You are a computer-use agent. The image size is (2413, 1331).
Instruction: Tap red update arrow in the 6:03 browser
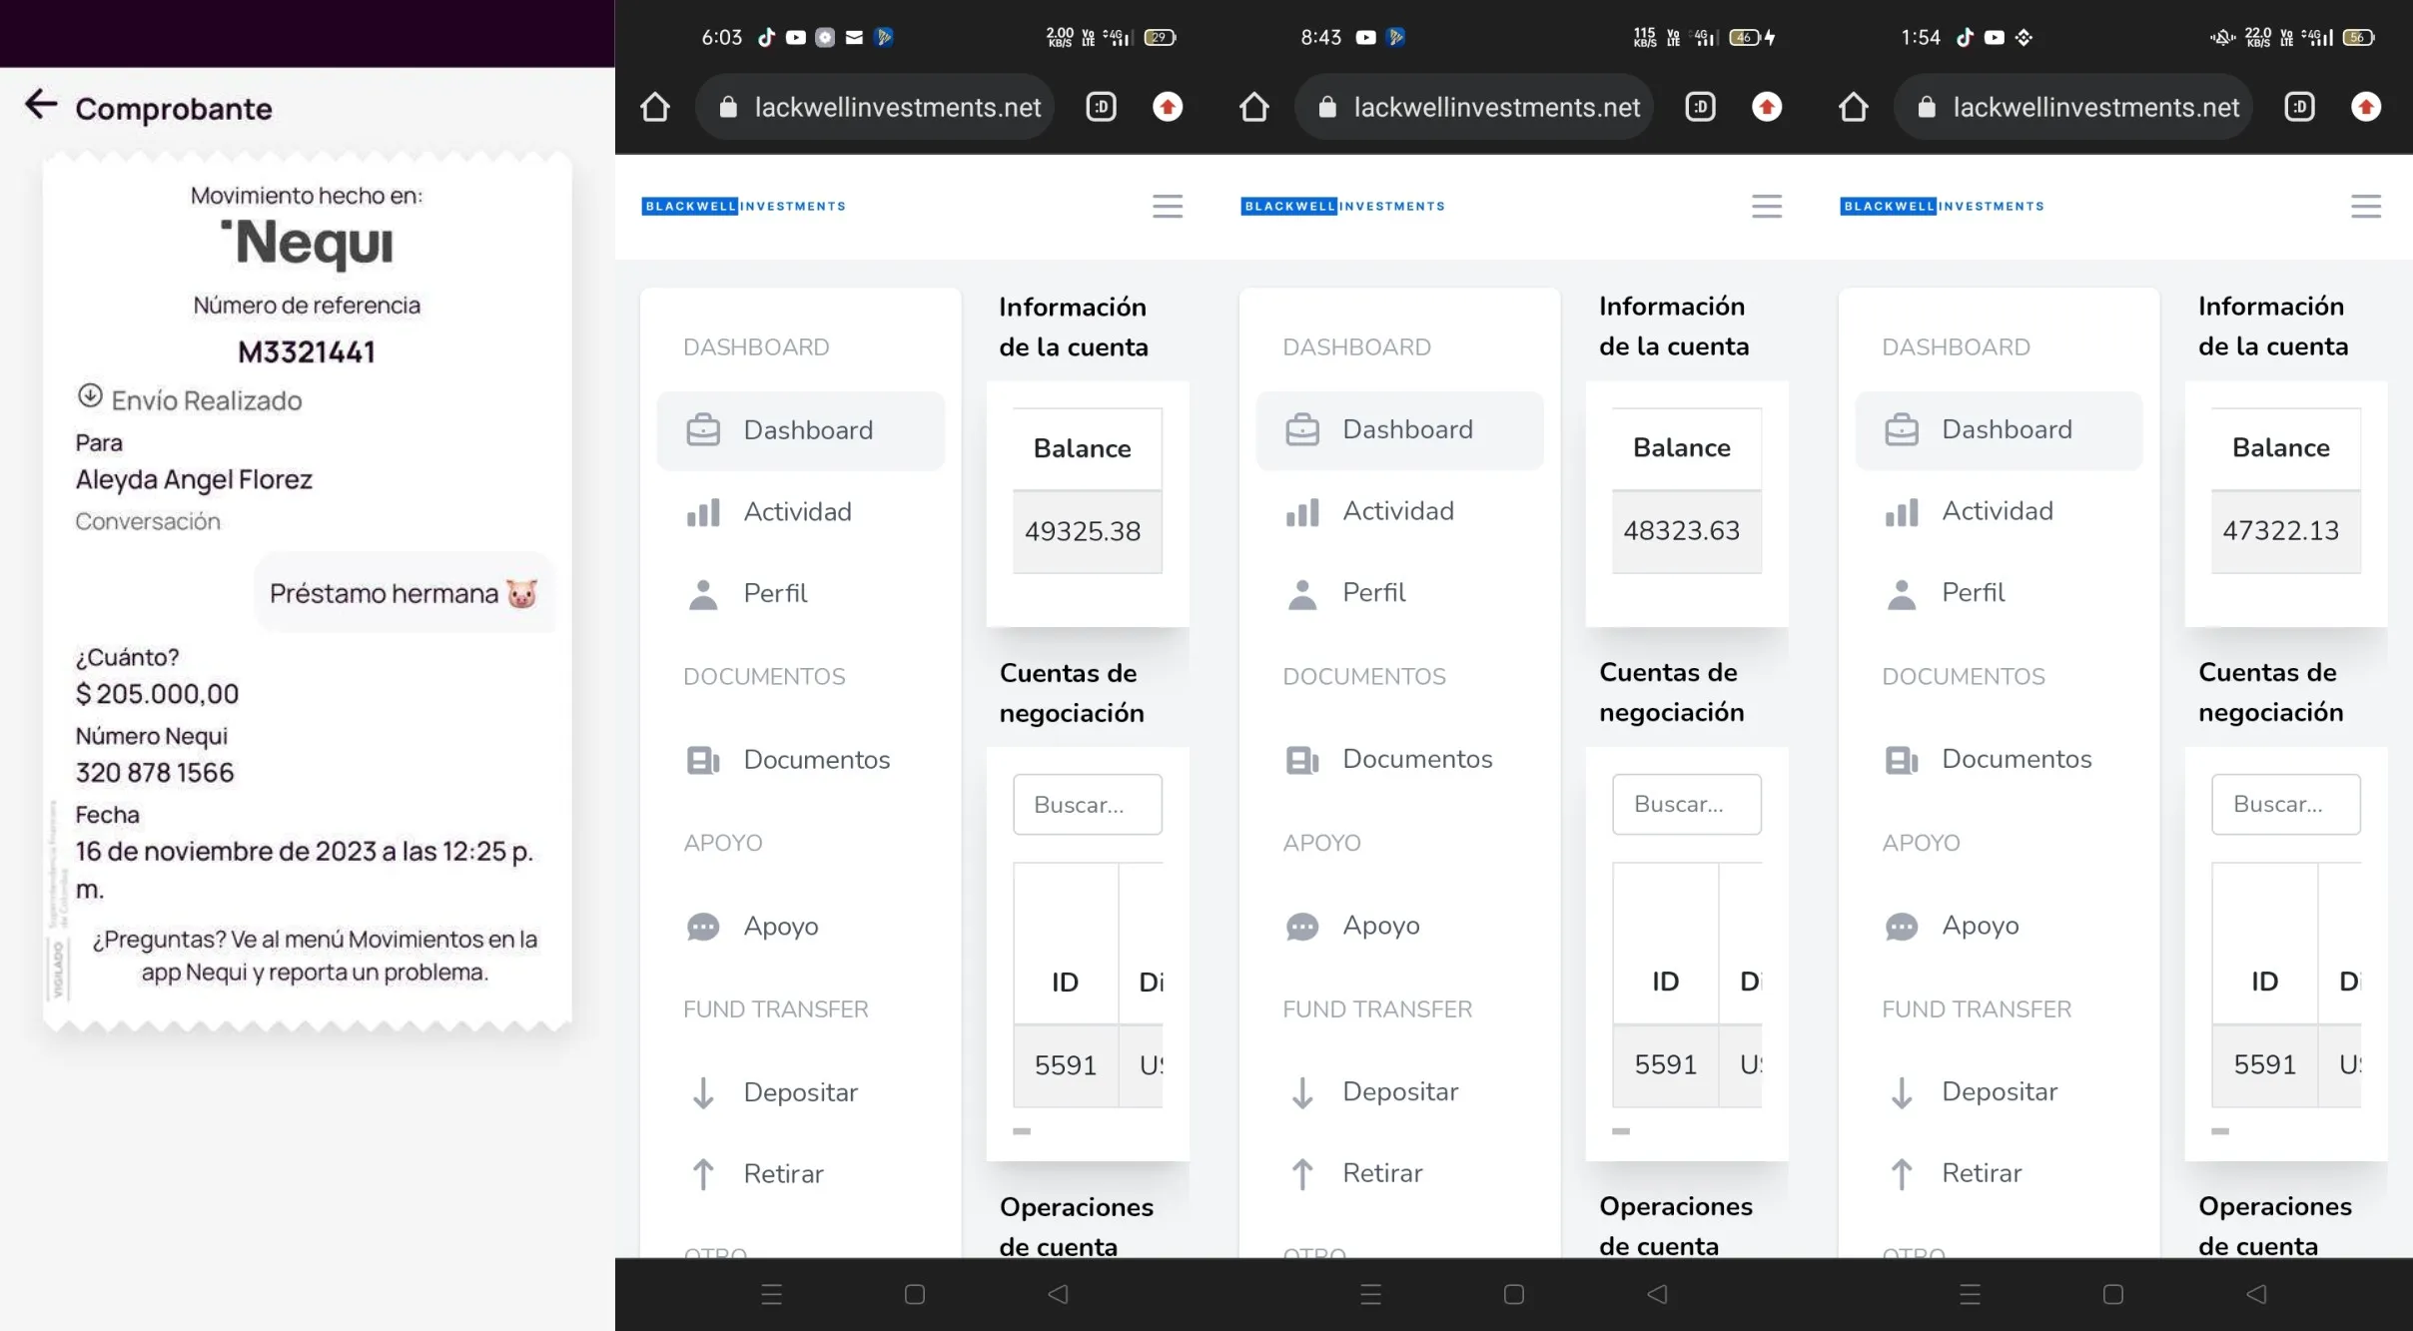coord(1168,107)
